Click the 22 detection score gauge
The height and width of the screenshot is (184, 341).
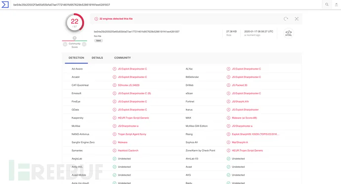point(75,23)
